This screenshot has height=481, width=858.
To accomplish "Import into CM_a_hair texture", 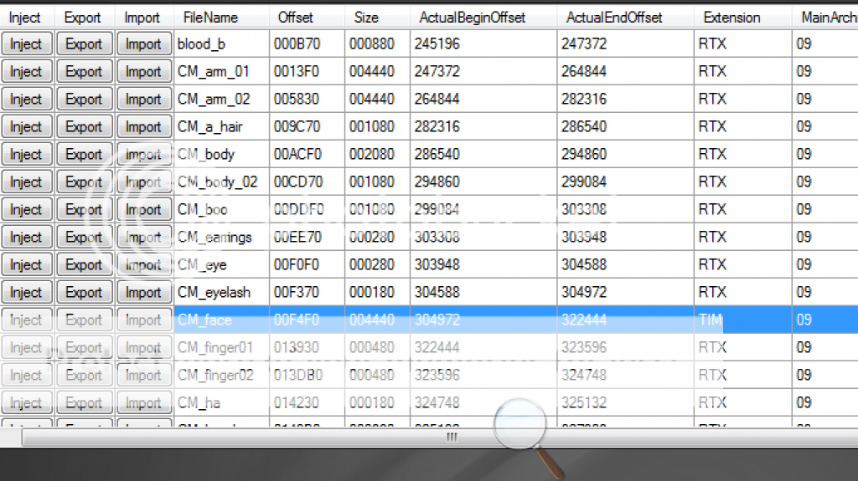I will coord(144,127).
